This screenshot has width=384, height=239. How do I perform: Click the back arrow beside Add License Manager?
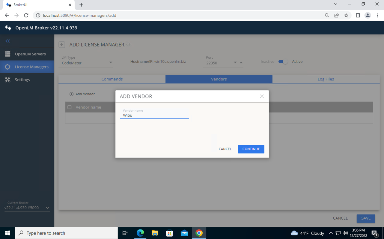click(x=62, y=44)
